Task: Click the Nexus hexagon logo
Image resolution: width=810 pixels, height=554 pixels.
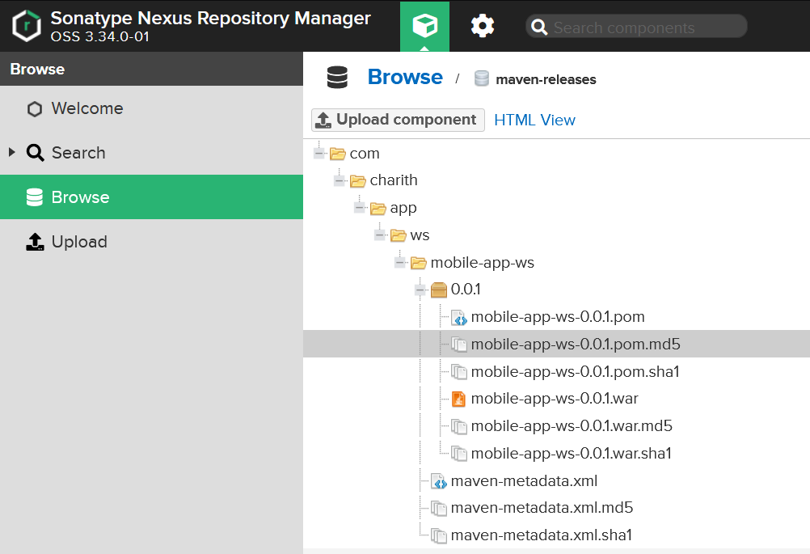Action: coord(27,26)
